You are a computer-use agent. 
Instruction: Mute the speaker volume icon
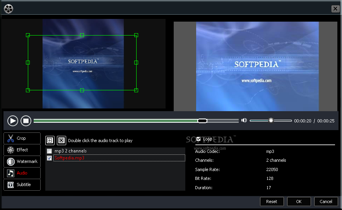coord(244,120)
